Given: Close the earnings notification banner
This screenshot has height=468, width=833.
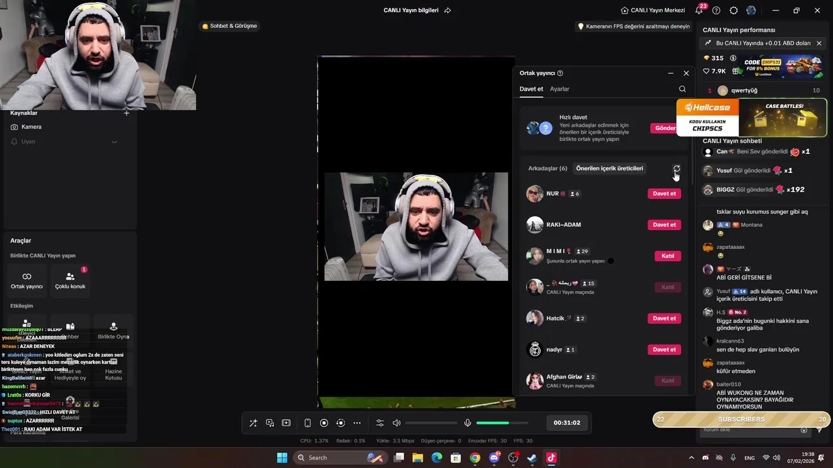Looking at the screenshot, I should click(x=819, y=44).
